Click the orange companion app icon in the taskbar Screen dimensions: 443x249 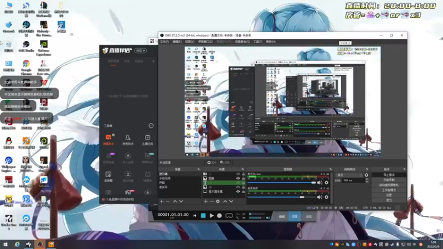coord(51,244)
